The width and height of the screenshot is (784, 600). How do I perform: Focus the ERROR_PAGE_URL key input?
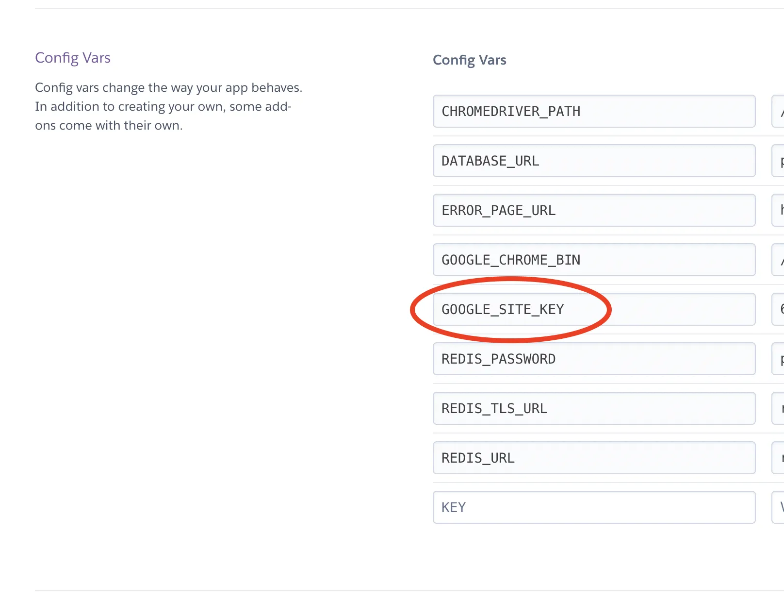coord(593,210)
